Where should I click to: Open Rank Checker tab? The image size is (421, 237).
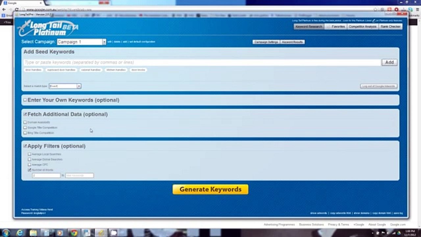click(390, 27)
